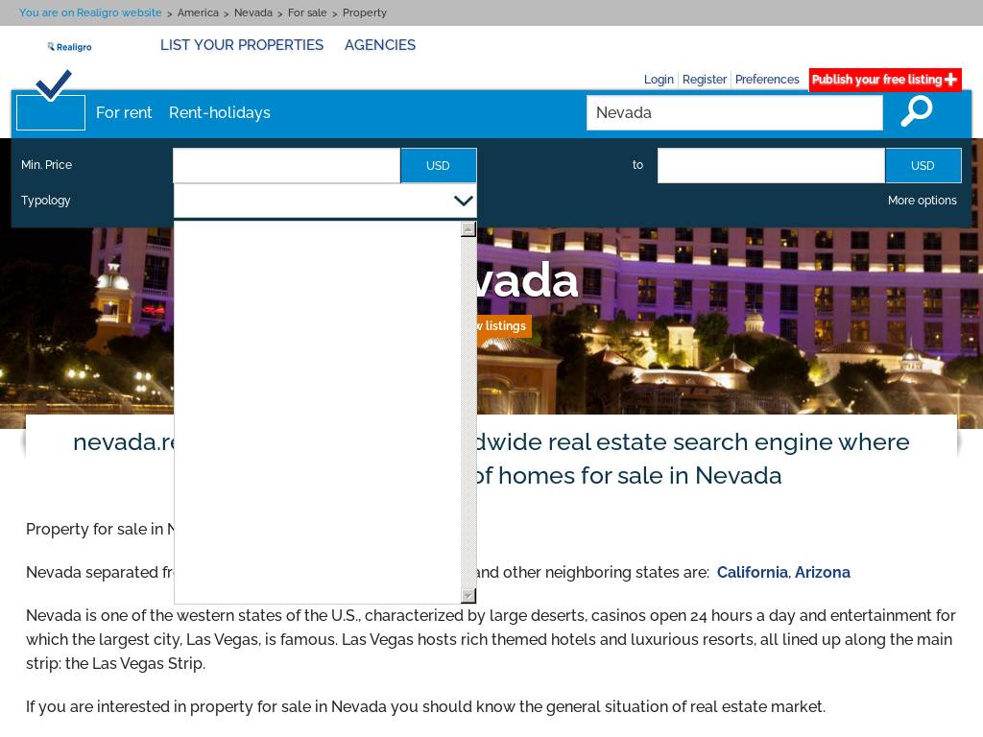Open the Preferences link
The width and height of the screenshot is (983, 737).
pyautogui.click(x=767, y=80)
